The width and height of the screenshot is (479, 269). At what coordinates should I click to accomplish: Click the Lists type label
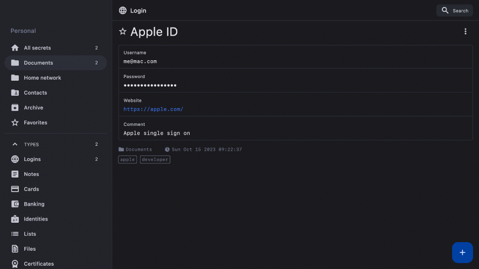pyautogui.click(x=30, y=234)
